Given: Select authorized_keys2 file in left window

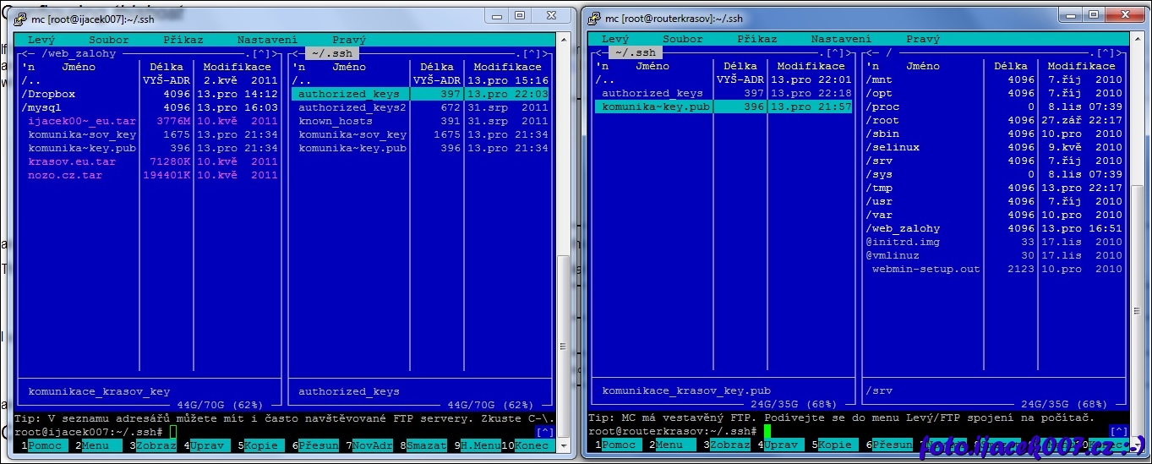Looking at the screenshot, I should click(352, 107).
